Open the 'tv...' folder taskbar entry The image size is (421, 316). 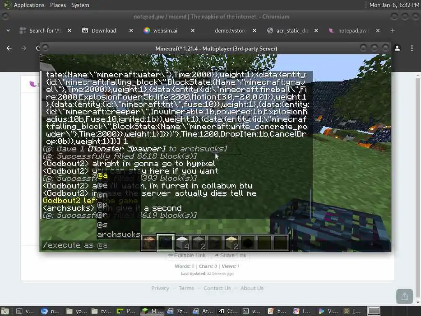102,311
